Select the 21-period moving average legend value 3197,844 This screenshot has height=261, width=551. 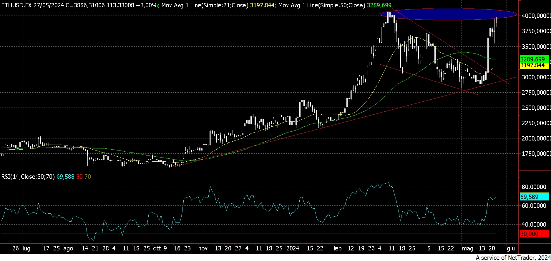pyautogui.click(x=262, y=5)
